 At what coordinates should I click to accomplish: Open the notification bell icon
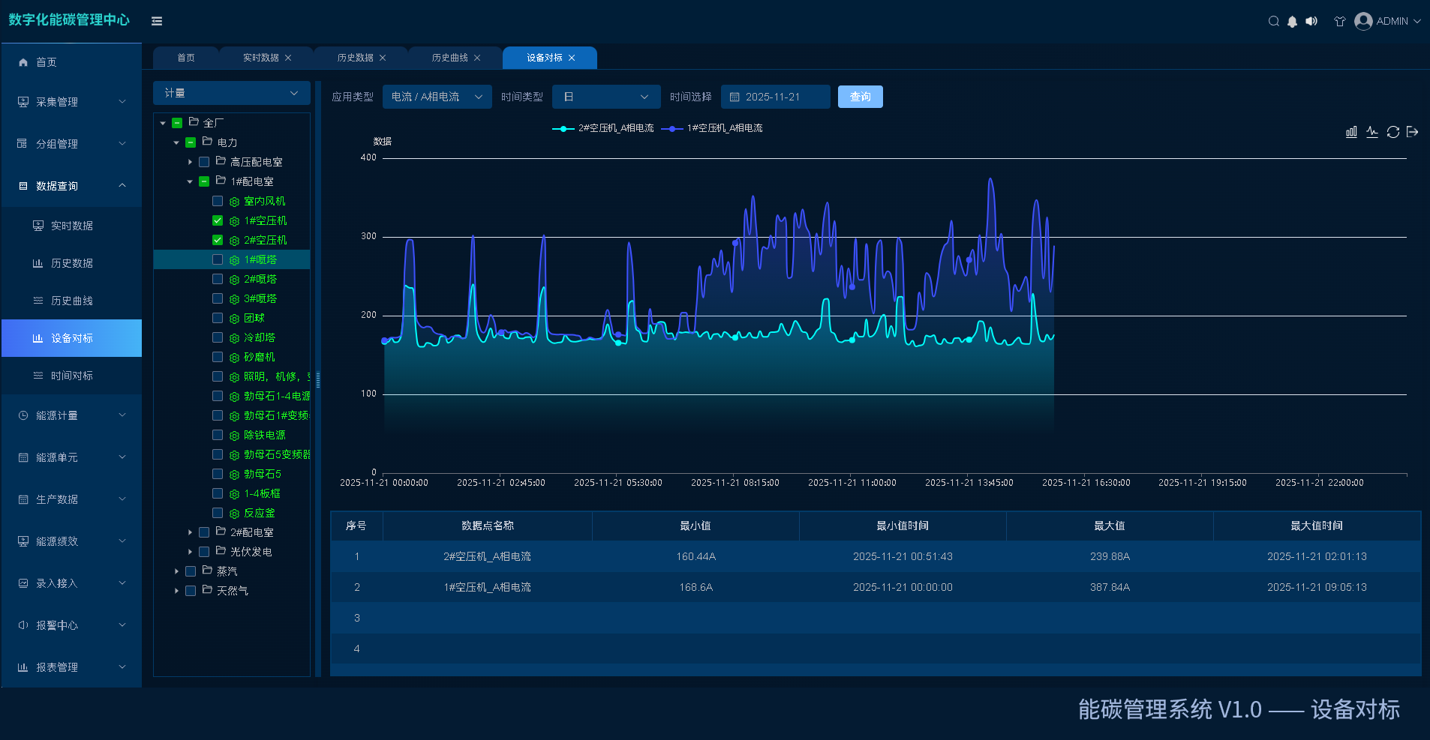coord(1292,22)
